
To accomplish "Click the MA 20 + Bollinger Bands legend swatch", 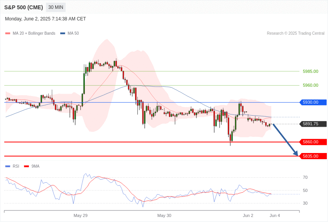I will pyautogui.click(x=8, y=34).
